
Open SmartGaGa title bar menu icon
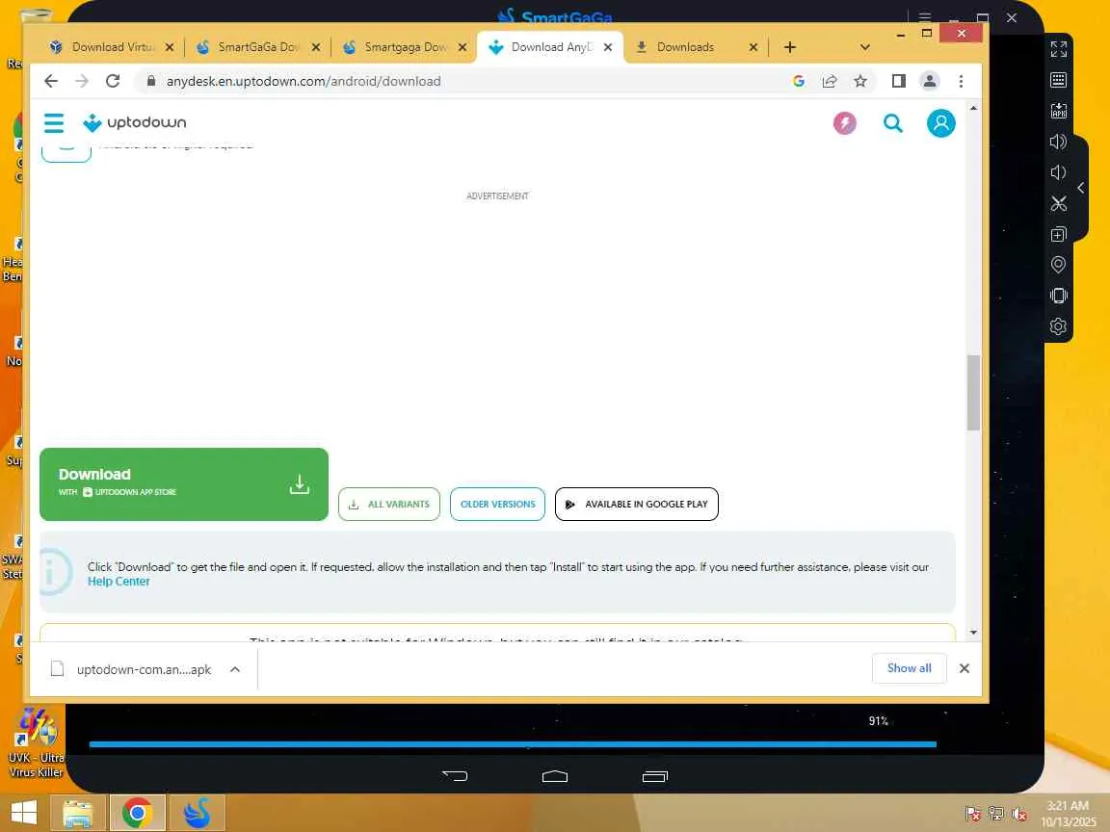925,17
